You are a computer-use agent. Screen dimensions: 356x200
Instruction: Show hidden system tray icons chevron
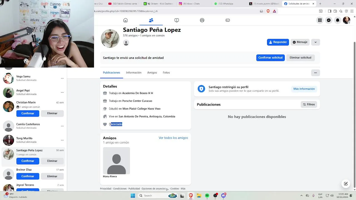point(301,196)
